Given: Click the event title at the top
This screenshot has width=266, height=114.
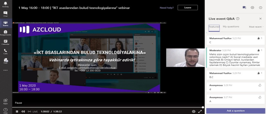Looking at the screenshot, I should 74,8.
